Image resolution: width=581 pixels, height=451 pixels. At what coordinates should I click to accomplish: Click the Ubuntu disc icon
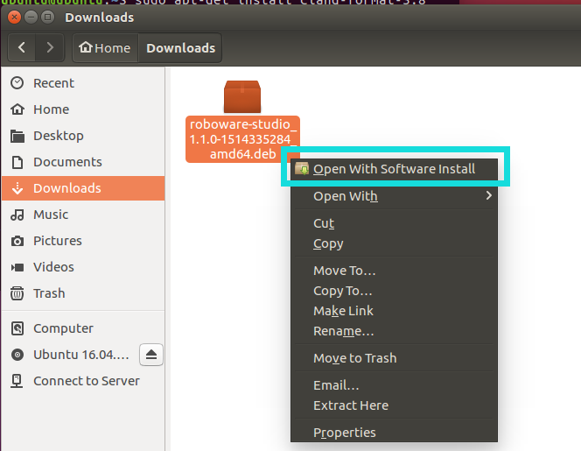pyautogui.click(x=17, y=355)
